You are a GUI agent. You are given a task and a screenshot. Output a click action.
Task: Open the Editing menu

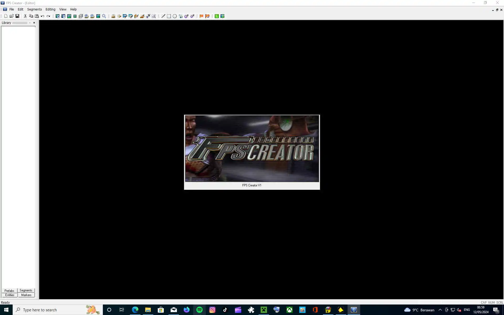tap(50, 9)
